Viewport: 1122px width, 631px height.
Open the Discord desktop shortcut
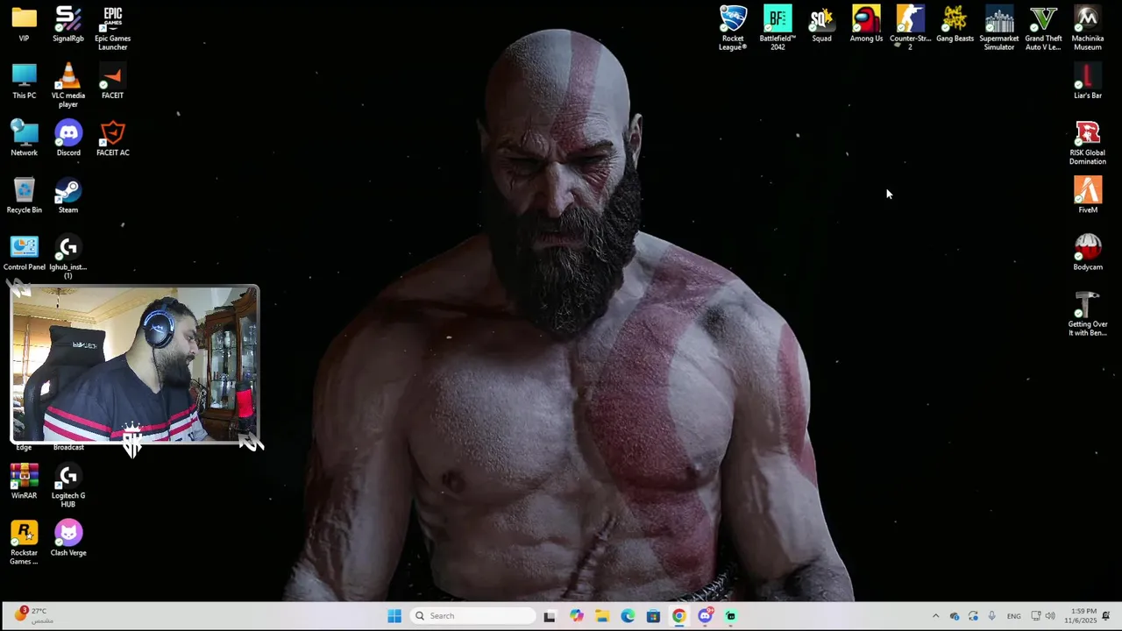tap(68, 138)
